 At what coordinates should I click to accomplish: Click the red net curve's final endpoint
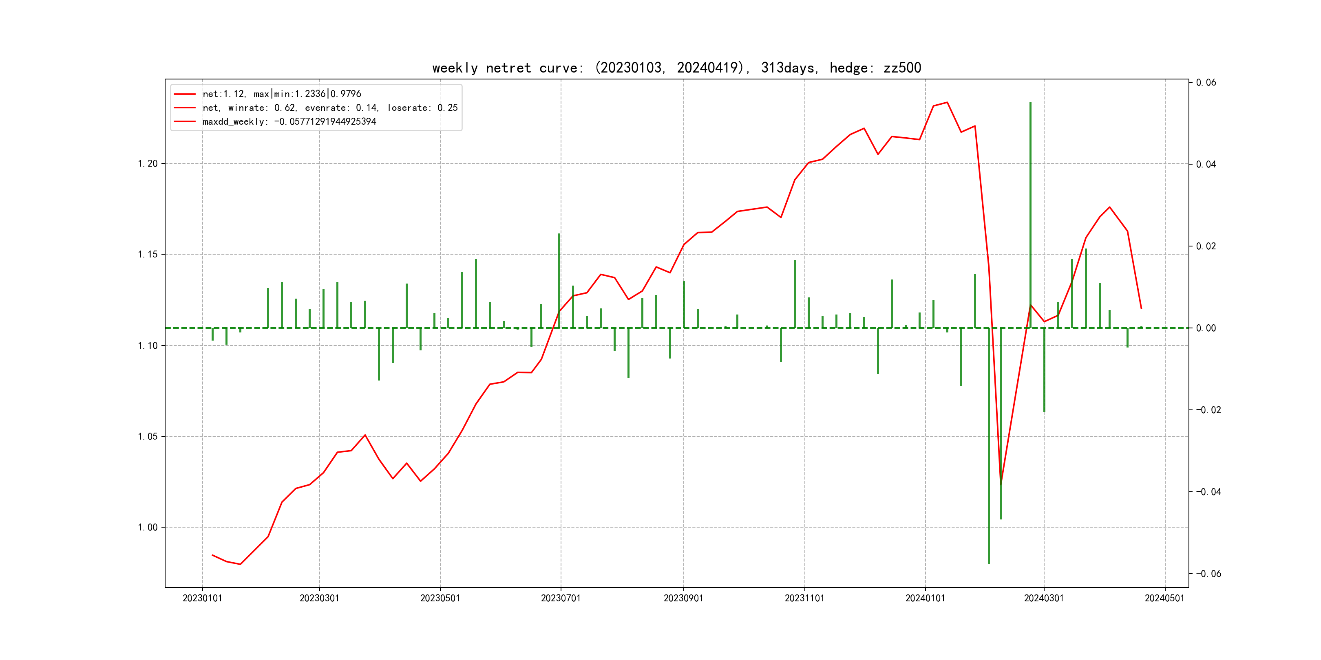1141,308
